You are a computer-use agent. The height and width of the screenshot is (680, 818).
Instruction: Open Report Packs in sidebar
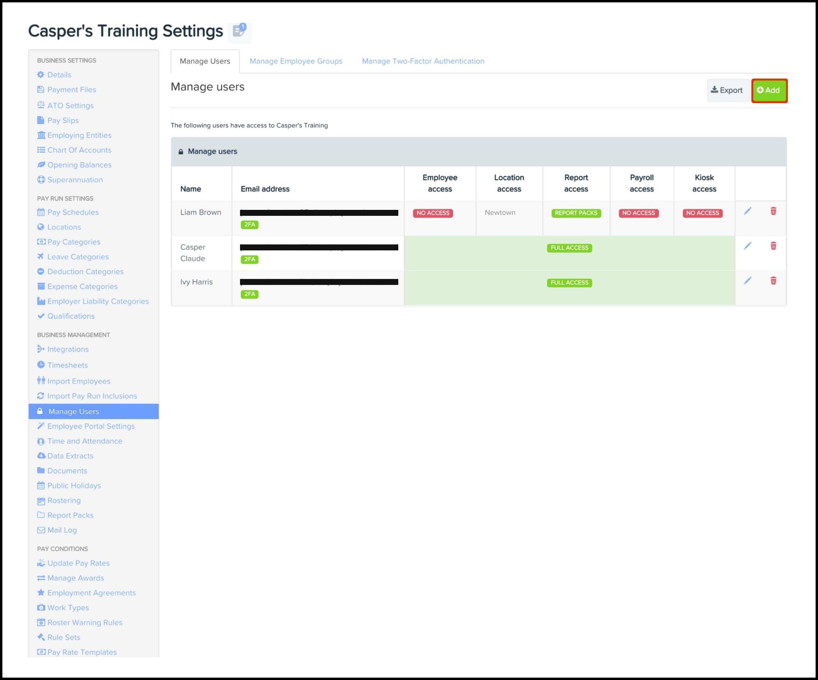click(x=70, y=515)
